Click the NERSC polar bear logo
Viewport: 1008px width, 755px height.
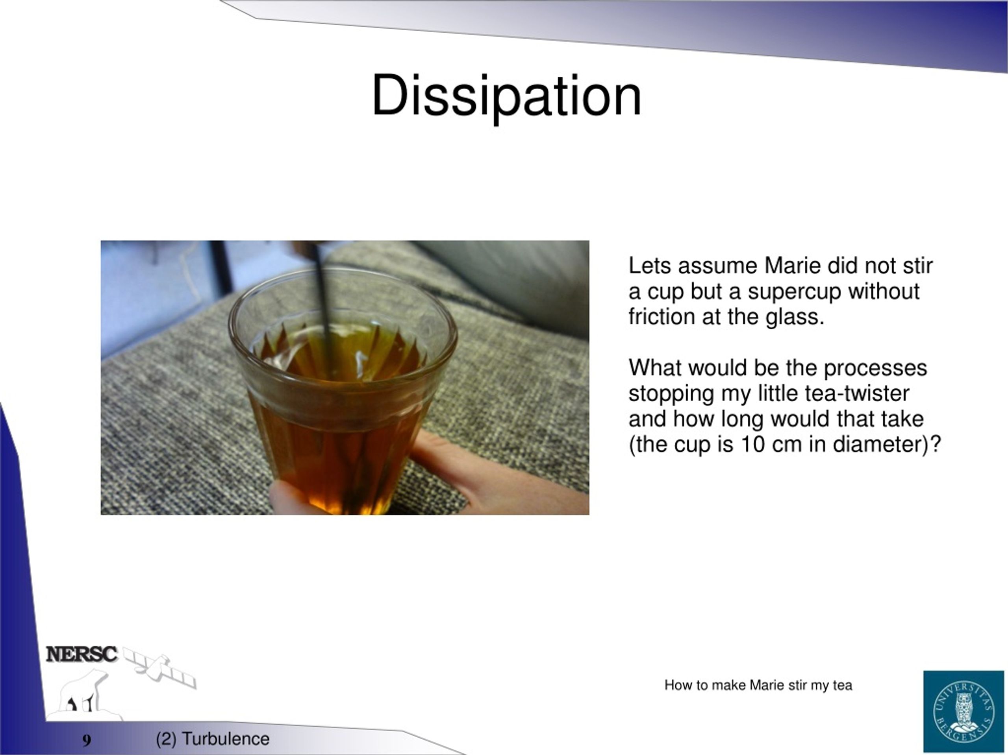pyautogui.click(x=121, y=683)
